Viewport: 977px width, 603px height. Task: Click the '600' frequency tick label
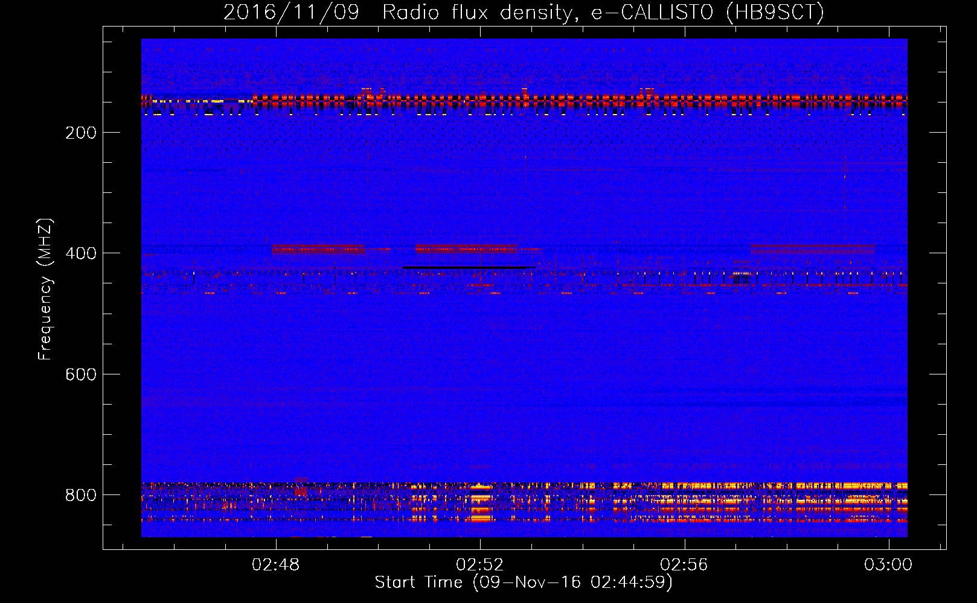pyautogui.click(x=81, y=374)
